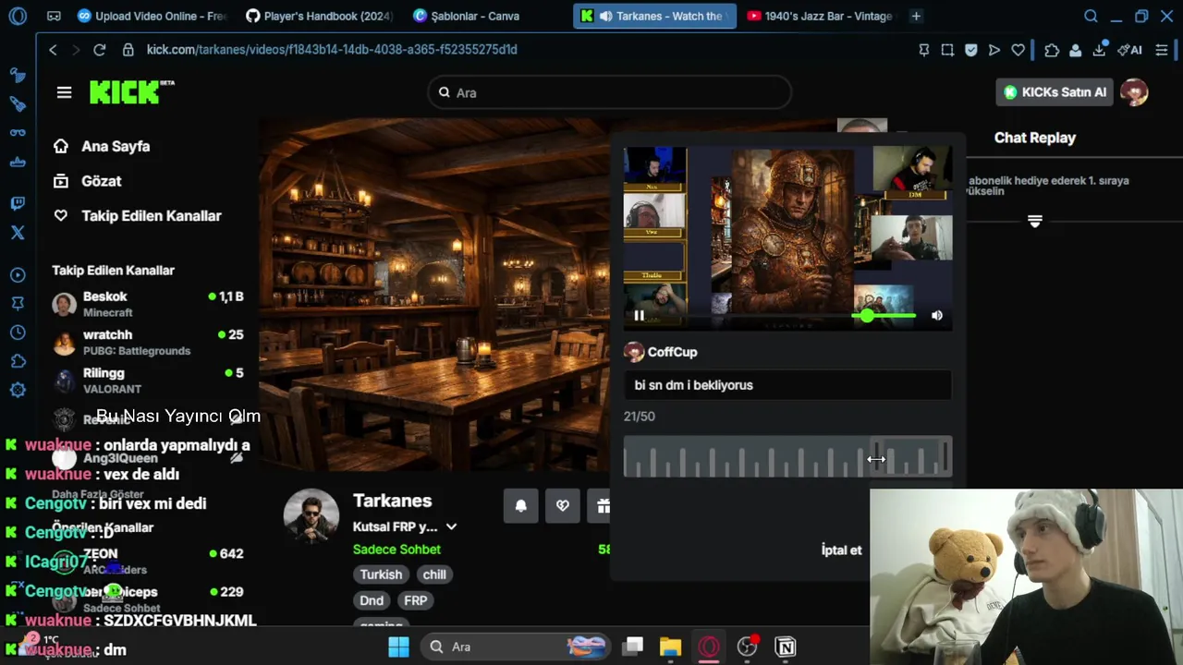
Task: Open the Kick hamburger sidebar menu
Action: tap(64, 92)
